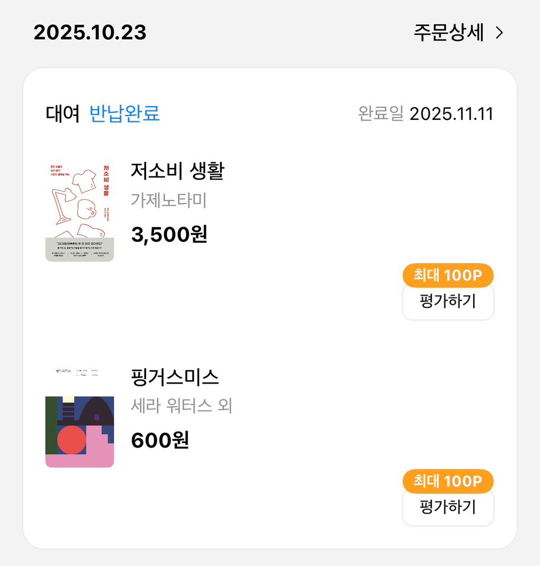Open the 저소비 생활 book cover thumbnail
The image size is (540, 566).
coord(80,211)
